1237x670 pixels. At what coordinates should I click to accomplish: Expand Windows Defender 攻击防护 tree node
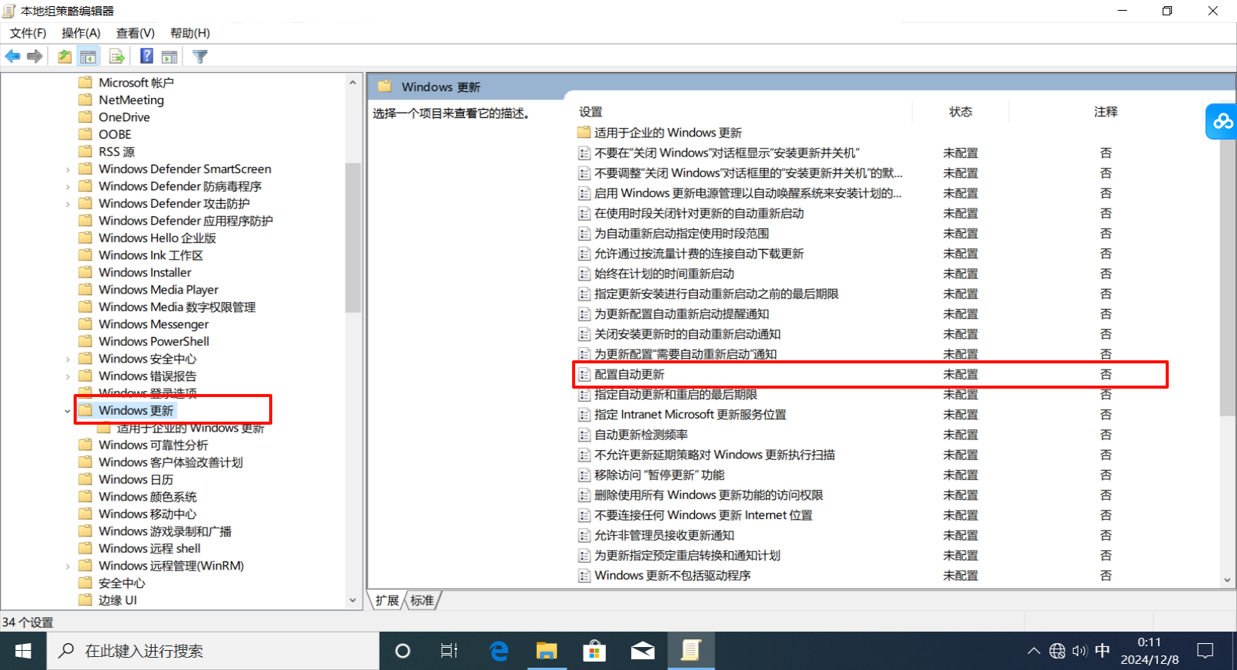tap(67, 204)
